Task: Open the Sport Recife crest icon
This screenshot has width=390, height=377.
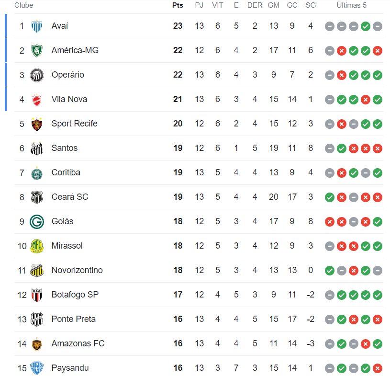Action: [37, 124]
